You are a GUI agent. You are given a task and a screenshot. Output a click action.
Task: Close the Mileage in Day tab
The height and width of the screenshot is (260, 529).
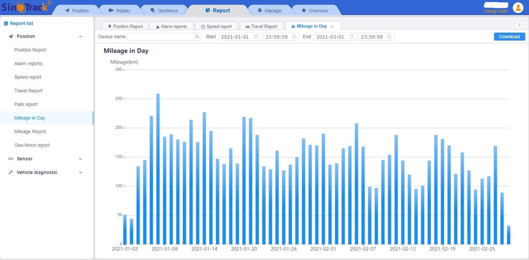[x=332, y=26]
